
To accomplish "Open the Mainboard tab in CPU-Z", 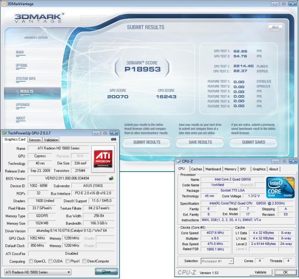I will tap(213, 169).
